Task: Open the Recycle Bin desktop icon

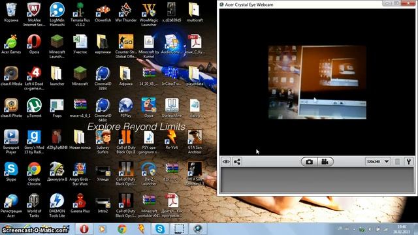Action: [x=11, y=12]
